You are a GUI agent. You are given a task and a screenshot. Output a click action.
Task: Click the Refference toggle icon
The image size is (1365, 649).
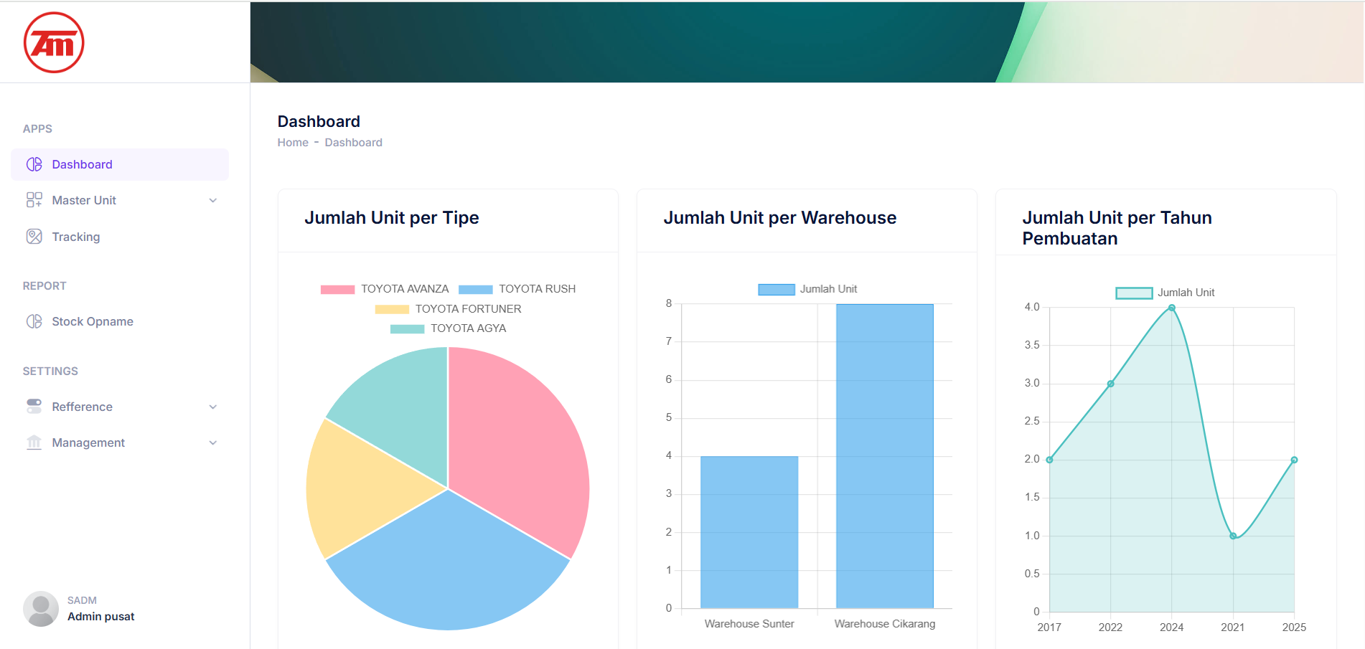coord(34,407)
